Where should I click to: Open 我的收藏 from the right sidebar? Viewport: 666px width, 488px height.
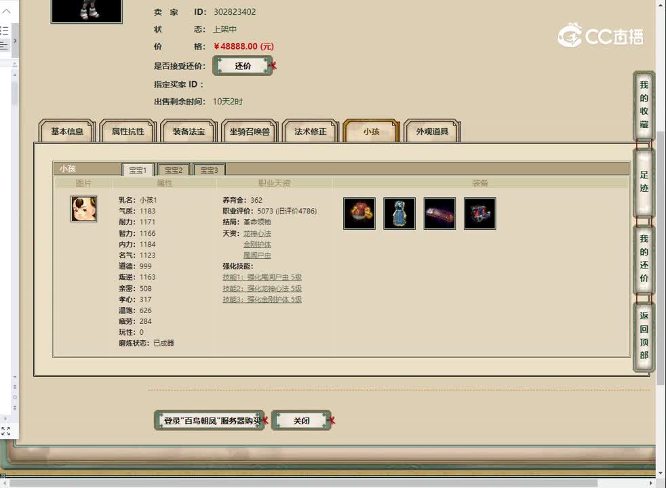[x=643, y=105]
